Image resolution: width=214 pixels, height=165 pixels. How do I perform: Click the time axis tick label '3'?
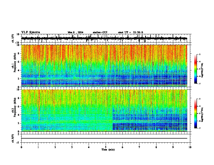(x=72, y=147)
